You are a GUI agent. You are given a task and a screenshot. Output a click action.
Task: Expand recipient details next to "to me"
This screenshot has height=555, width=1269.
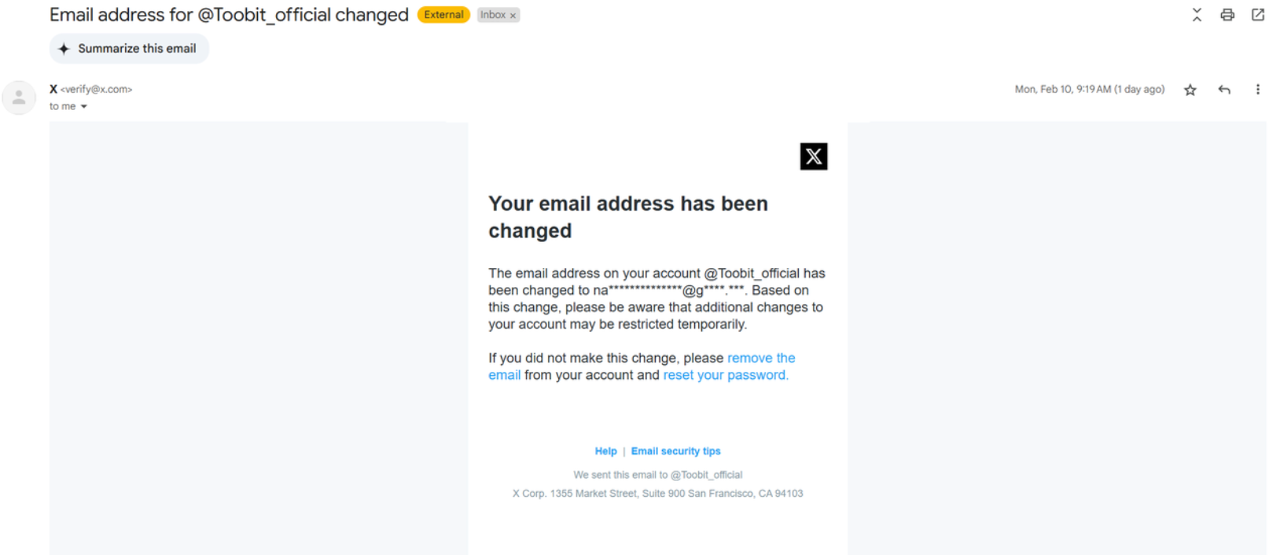[84, 107]
